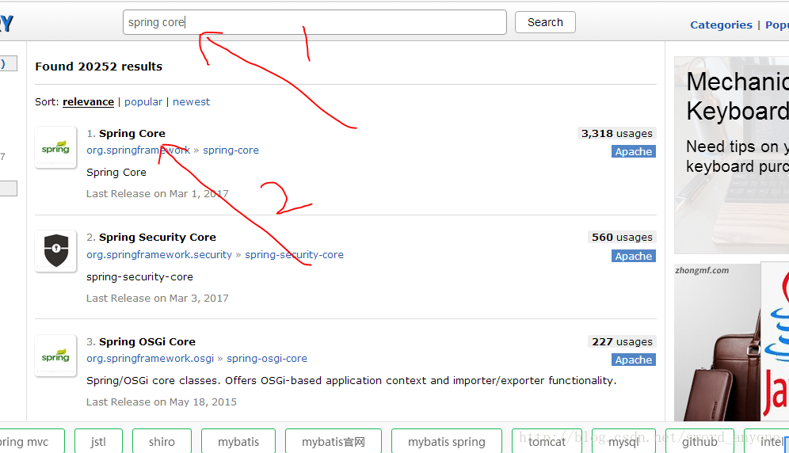Open the Spring OSGi Core result title

(147, 342)
